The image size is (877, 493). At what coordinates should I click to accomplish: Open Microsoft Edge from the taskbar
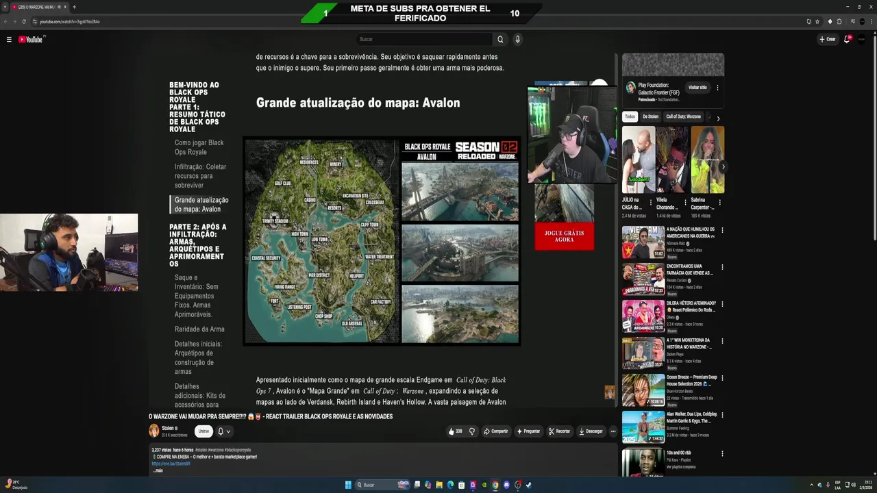[x=450, y=485]
